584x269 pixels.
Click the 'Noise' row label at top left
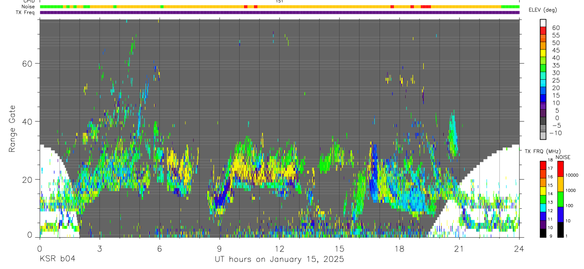pos(29,7)
